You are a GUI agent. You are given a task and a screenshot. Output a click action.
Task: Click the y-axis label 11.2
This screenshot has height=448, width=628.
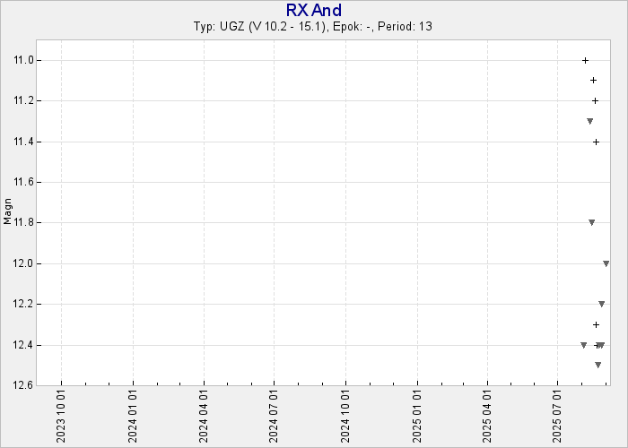[x=22, y=100]
